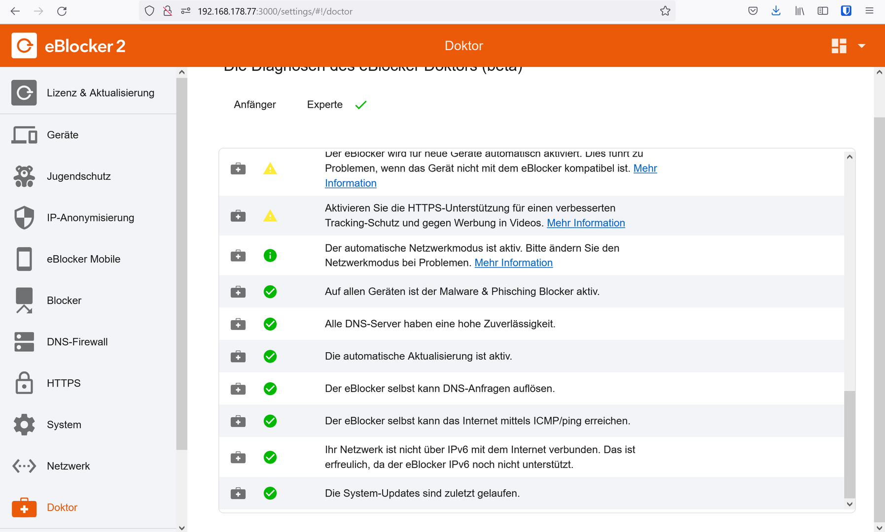Expand the header dropdown arrow

862,46
